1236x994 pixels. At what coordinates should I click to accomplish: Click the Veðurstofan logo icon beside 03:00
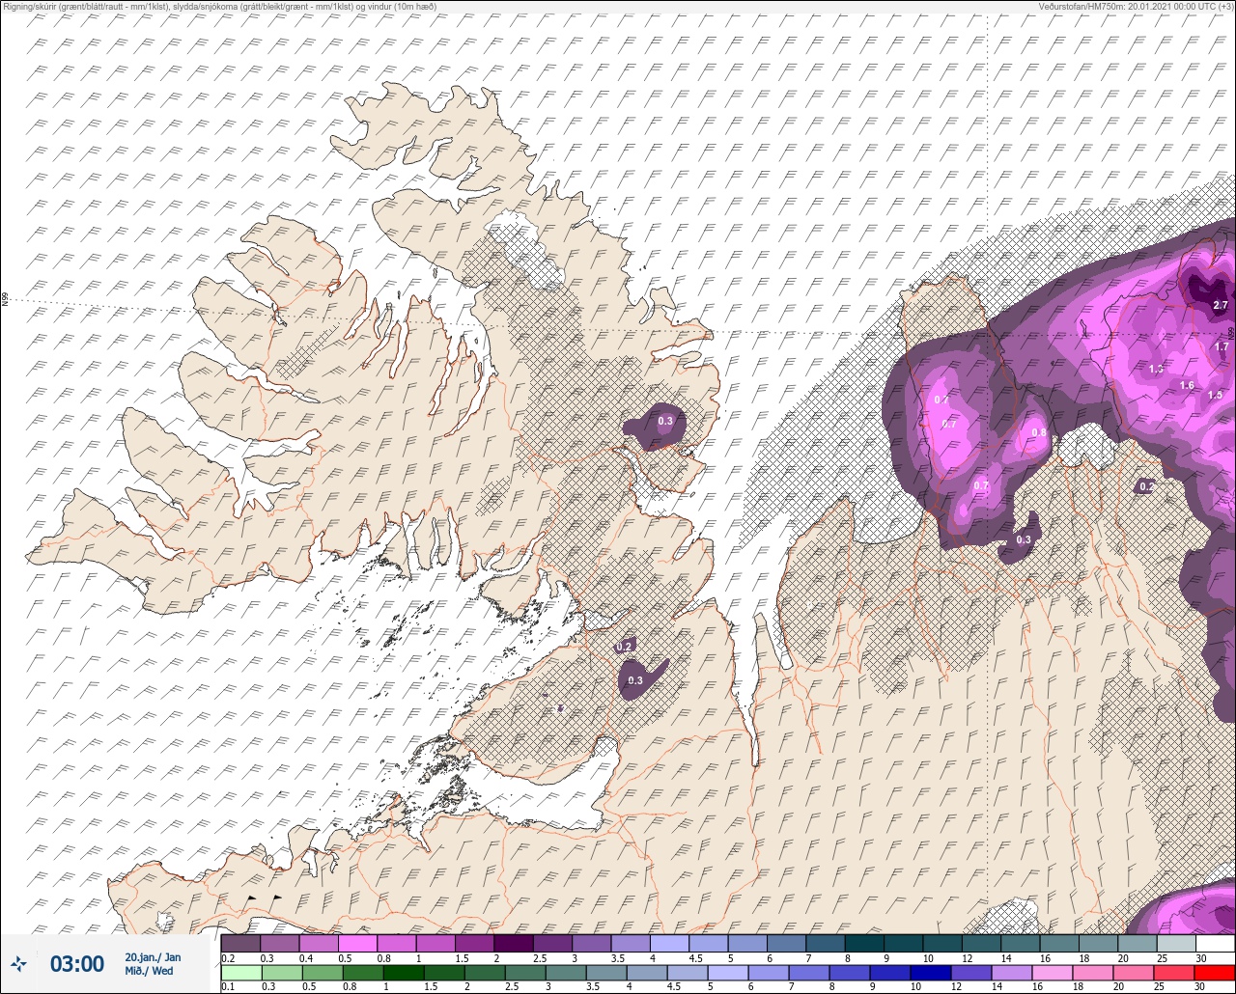(19, 963)
